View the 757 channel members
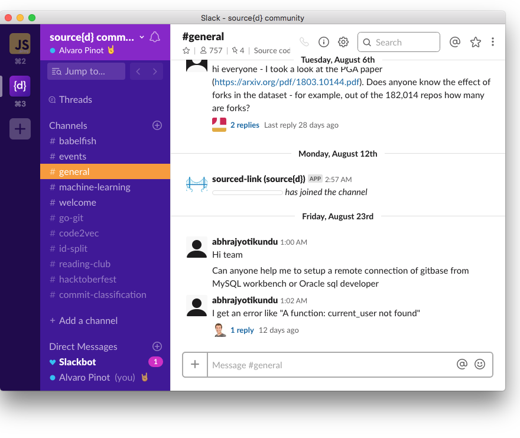 [x=212, y=50]
